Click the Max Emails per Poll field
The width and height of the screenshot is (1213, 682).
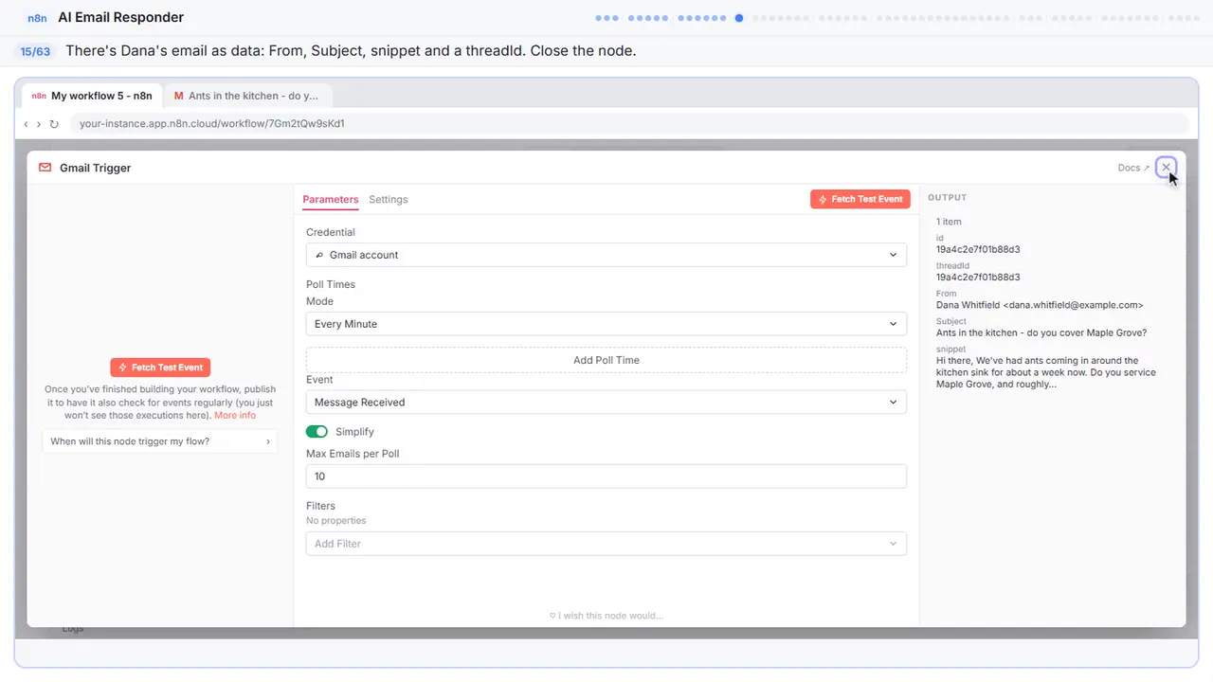point(606,476)
